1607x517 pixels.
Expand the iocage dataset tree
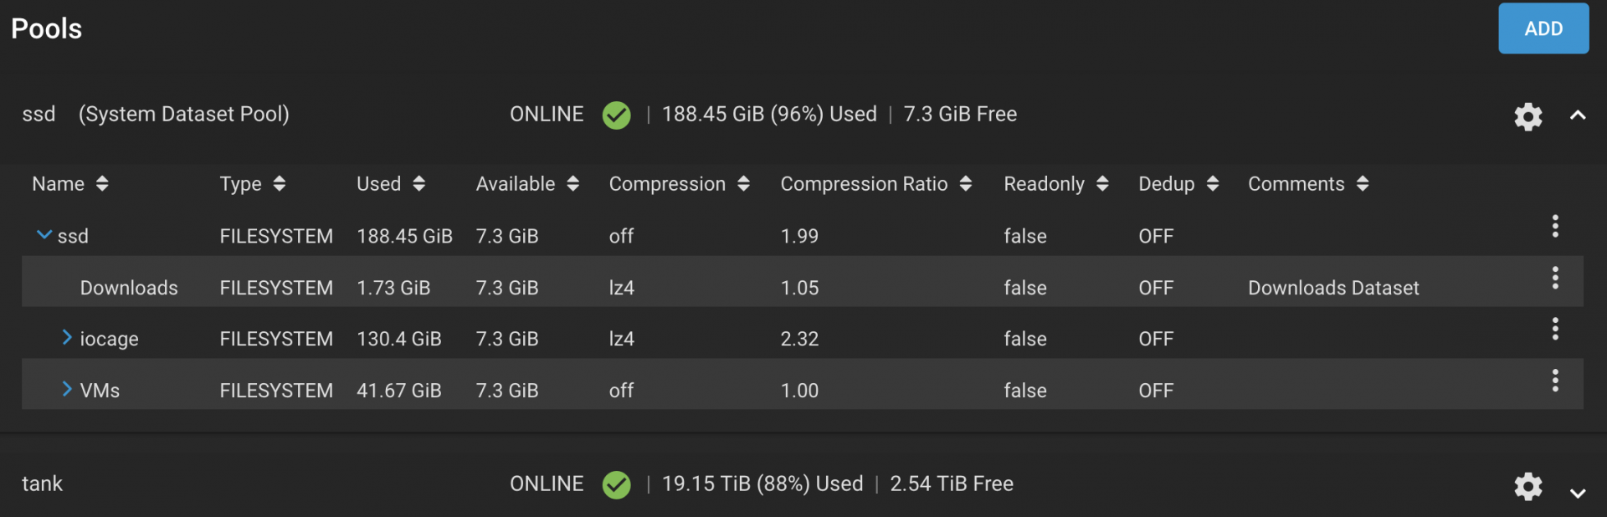pyautogui.click(x=67, y=337)
